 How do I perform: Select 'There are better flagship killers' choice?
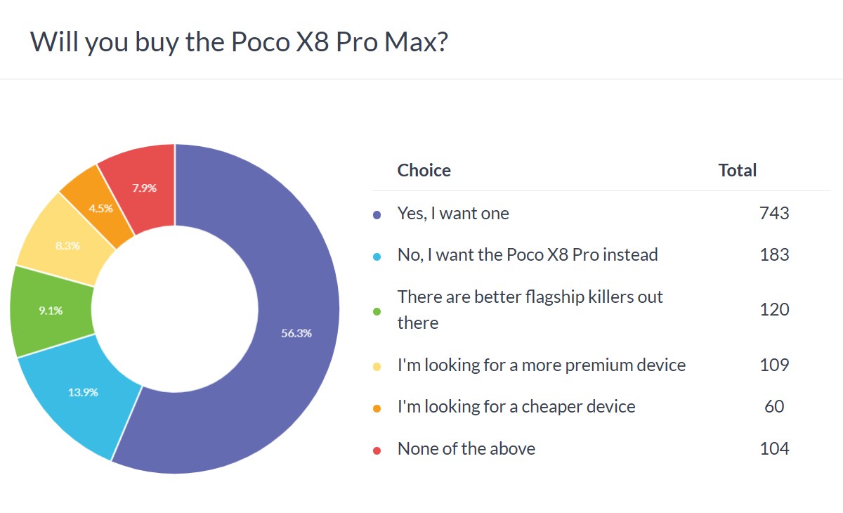[x=530, y=309]
